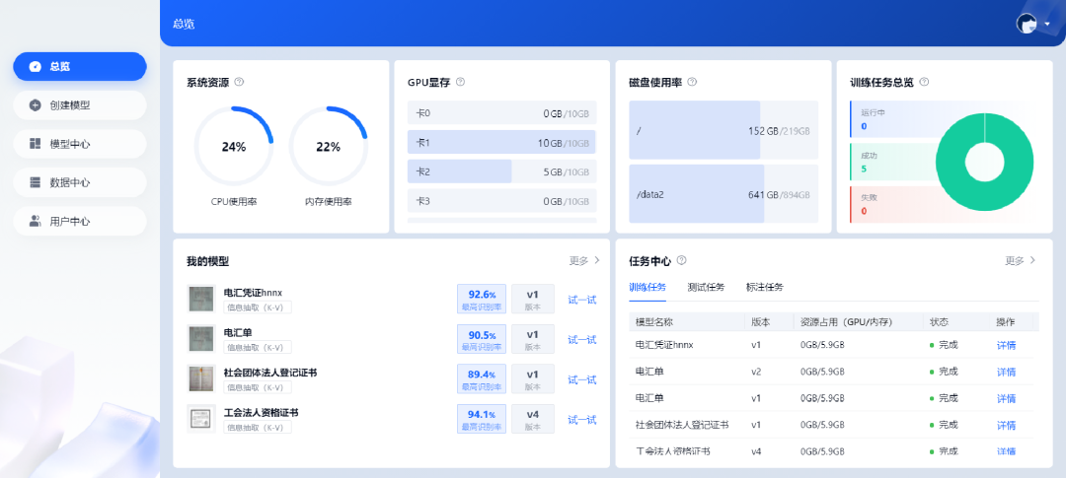The width and height of the screenshot is (1066, 478).
Task: Click the /data2 disk usage bar
Action: point(723,194)
